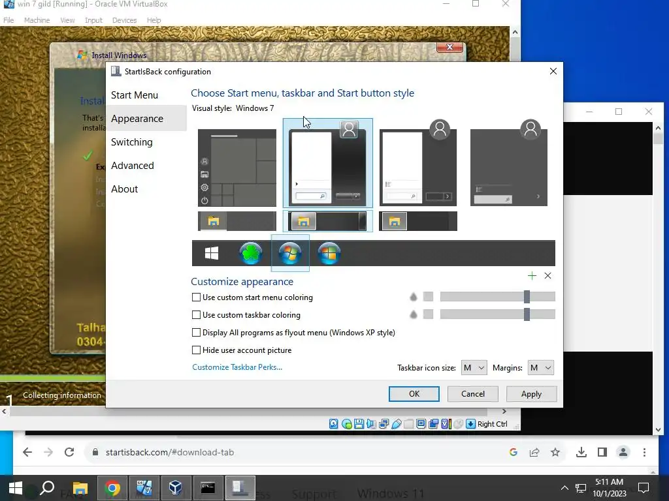Open File Explorer from the taskbar
669x501 pixels.
(x=80, y=488)
